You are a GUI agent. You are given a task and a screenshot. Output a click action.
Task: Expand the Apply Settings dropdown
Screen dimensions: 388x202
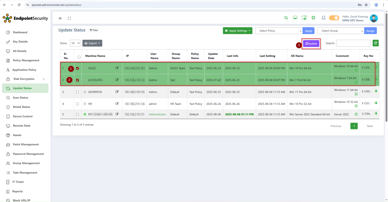tap(238, 31)
